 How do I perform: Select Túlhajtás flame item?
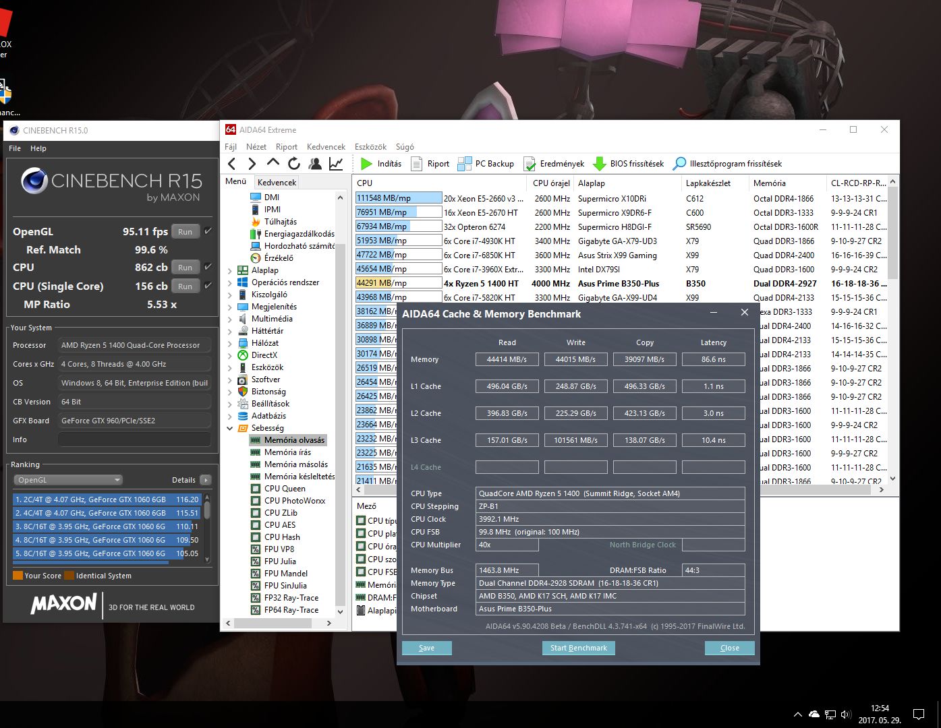[x=280, y=222]
